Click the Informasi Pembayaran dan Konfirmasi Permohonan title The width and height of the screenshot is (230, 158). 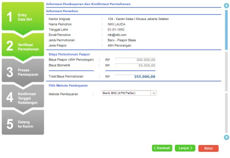88,4
